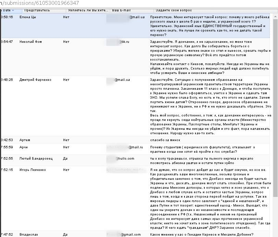Select the Николай Фом name cell
Screen dimensions: 278x237
(x=31, y=42)
